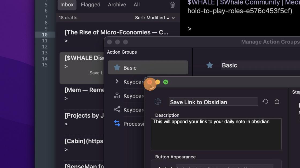Click the markdown keyboard group icon
The width and height of the screenshot is (300, 168).
pyautogui.click(x=117, y=95)
